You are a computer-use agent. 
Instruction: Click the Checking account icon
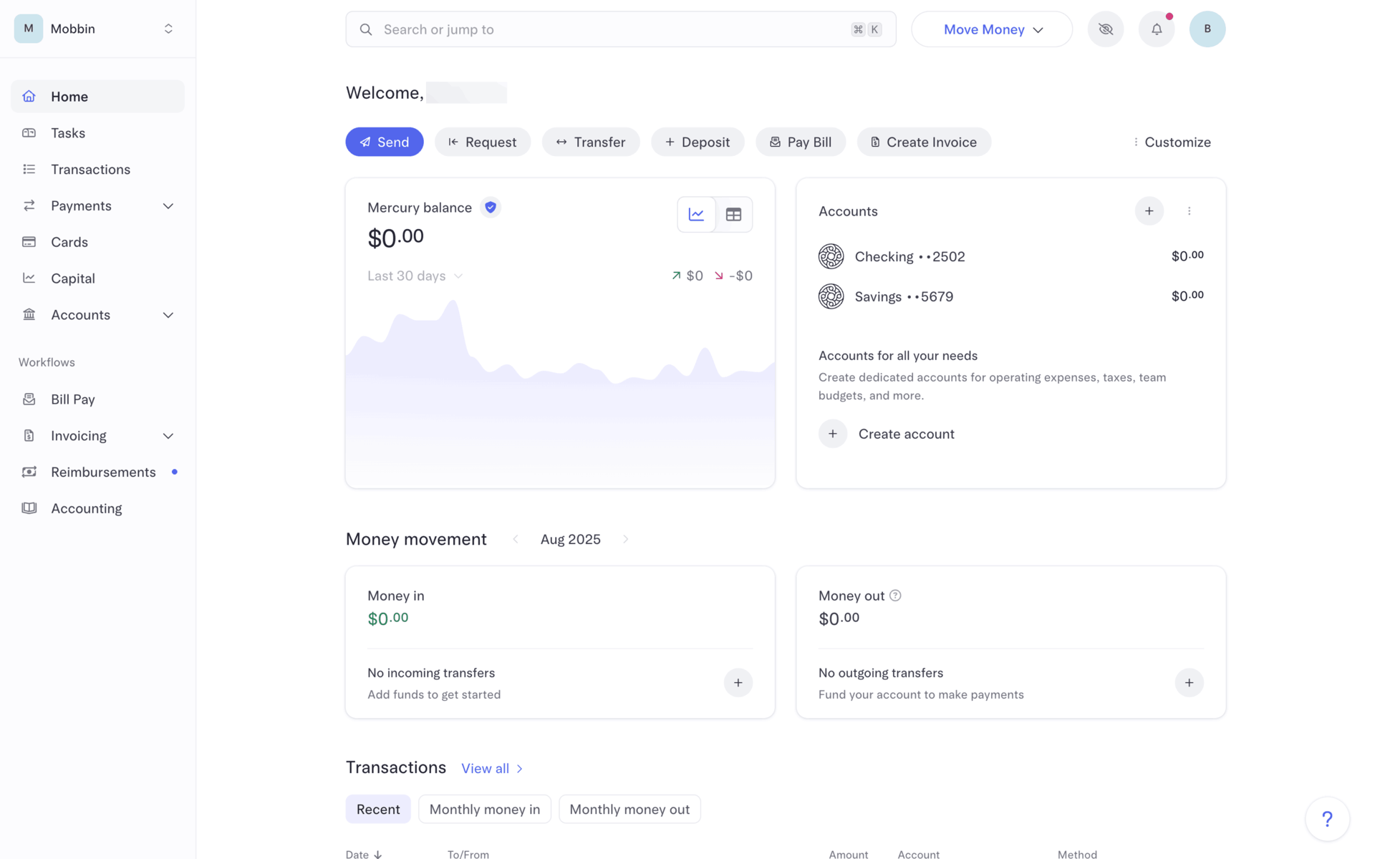831,256
